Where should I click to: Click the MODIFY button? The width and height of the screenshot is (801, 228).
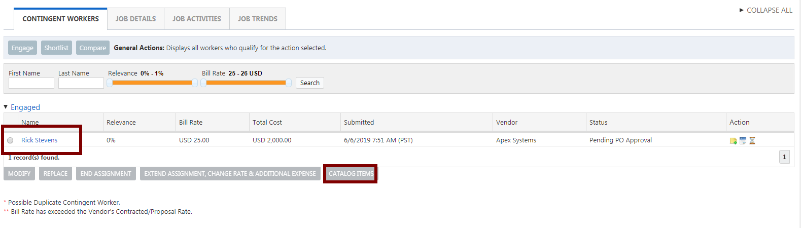pos(19,174)
